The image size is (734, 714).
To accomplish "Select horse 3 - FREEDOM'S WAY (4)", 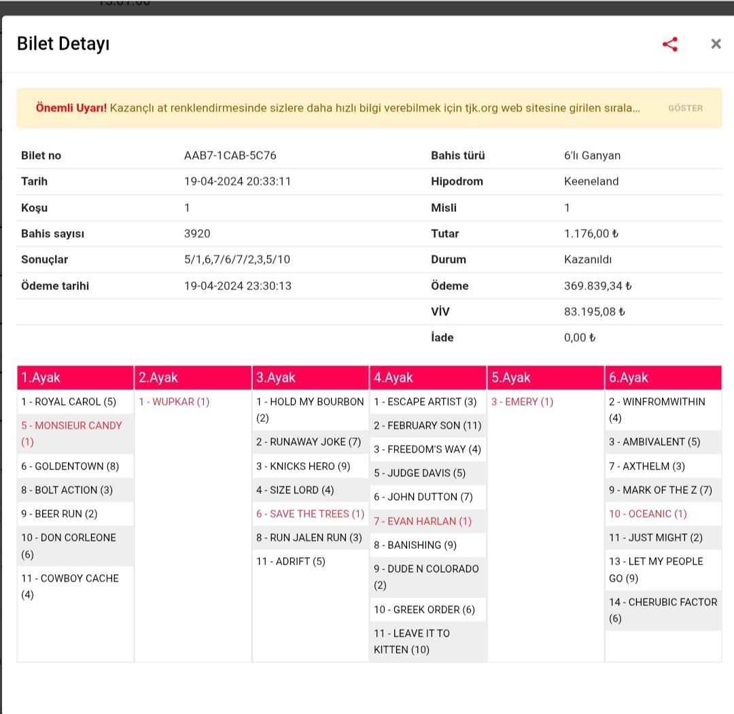I will [x=428, y=450].
